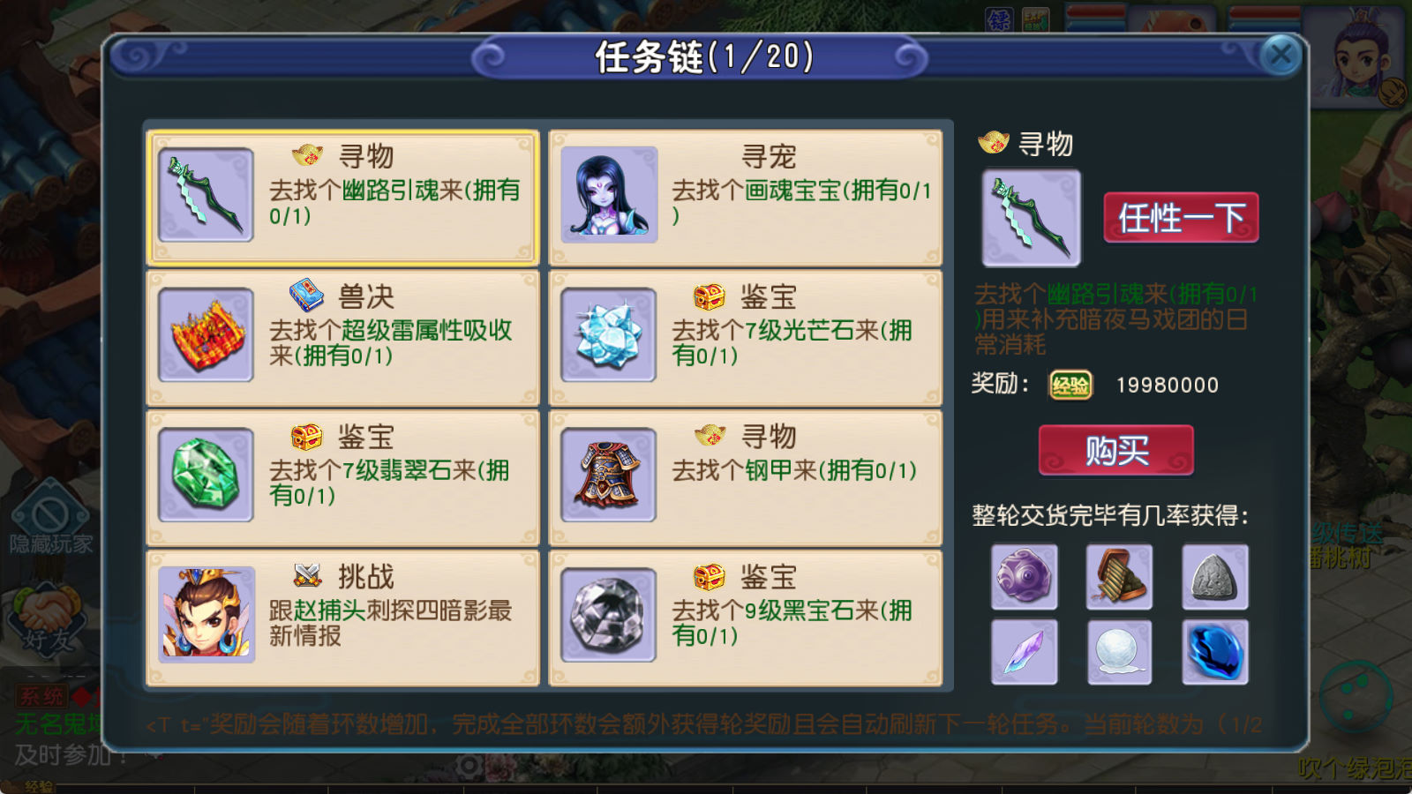Viewport: 1412px width, 794px height.
Task: View the blue sapphire reward item
Action: (x=1215, y=652)
